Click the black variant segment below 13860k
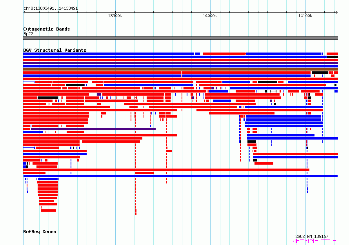Image resolution: width=349 pixels, height=245 pixels. coord(75,85)
